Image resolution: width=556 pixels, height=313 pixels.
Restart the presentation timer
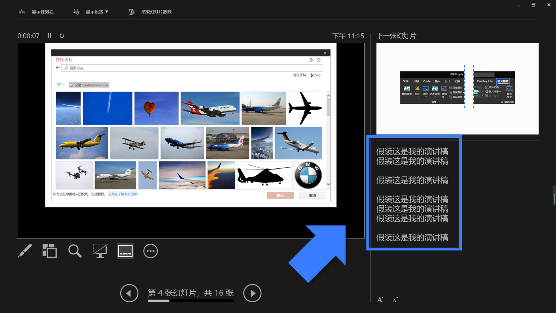tap(62, 36)
